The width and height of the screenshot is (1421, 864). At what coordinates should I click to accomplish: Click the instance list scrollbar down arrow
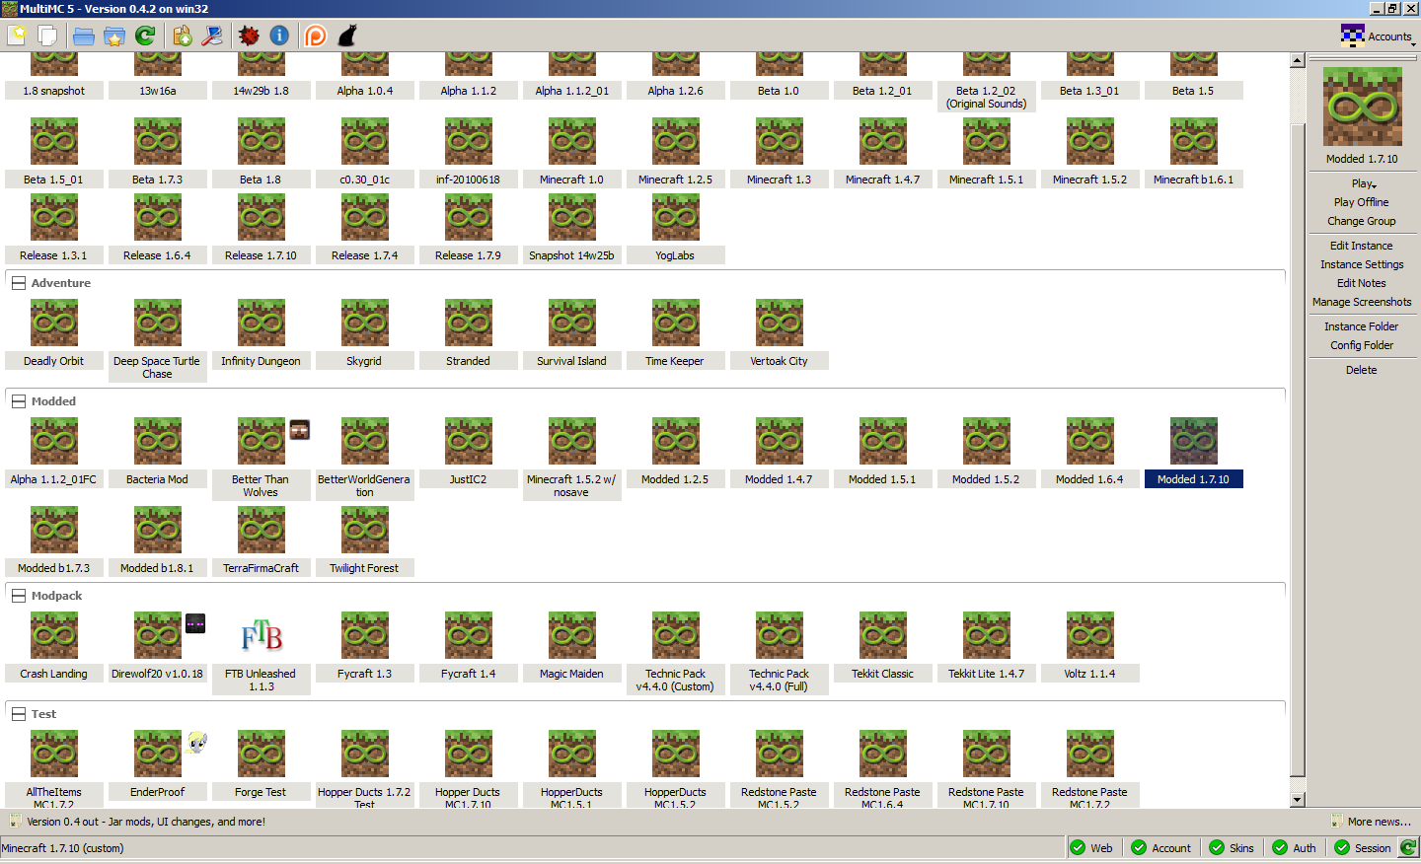(1298, 800)
